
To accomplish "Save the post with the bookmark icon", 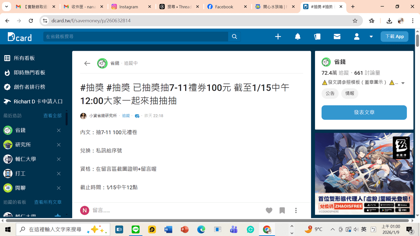I will coord(282,210).
